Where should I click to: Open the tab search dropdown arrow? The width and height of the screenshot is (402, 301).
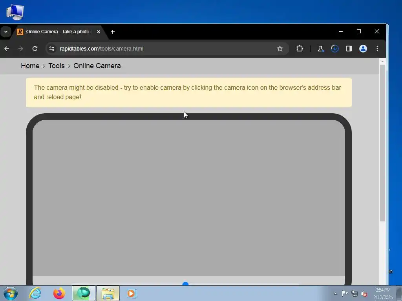(x=5, y=32)
